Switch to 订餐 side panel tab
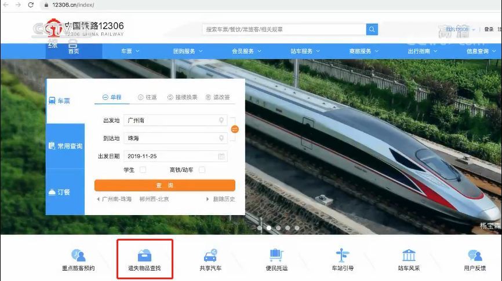Image resolution: width=502 pixels, height=281 pixels. [x=66, y=192]
